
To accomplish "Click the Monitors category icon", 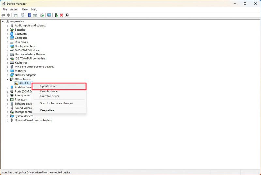I will point(12,71).
